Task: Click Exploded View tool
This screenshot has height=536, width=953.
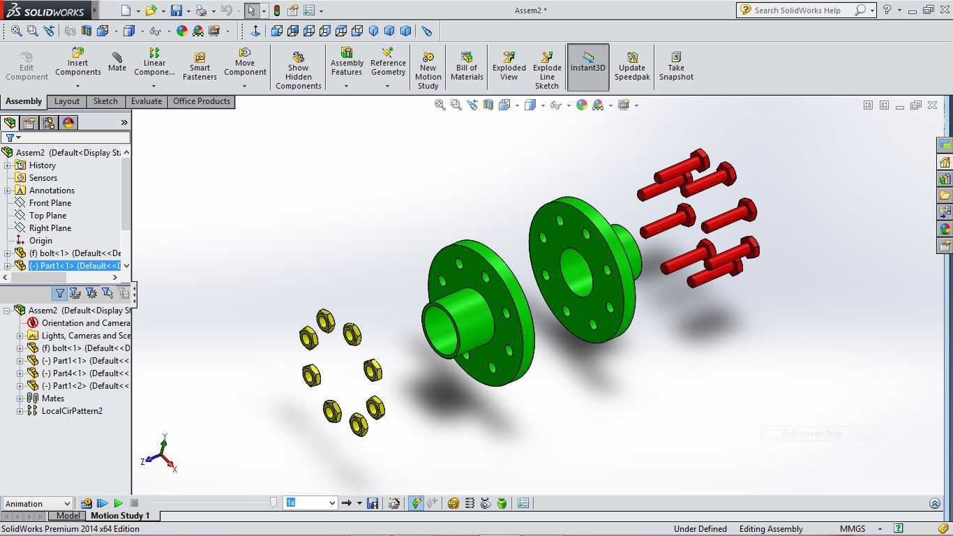Action: pyautogui.click(x=509, y=67)
